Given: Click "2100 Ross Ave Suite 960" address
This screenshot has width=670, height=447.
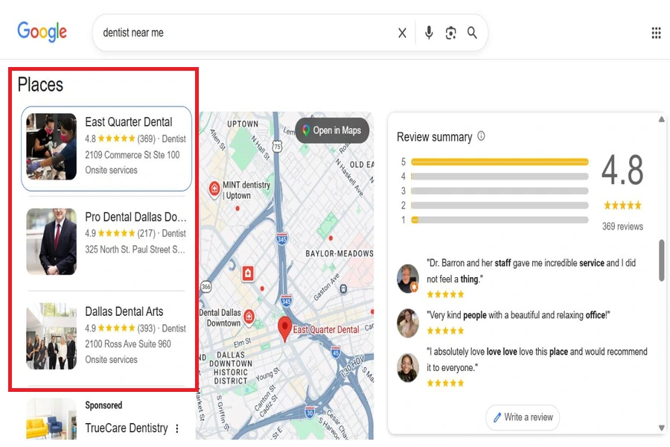Looking at the screenshot, I should 128,344.
